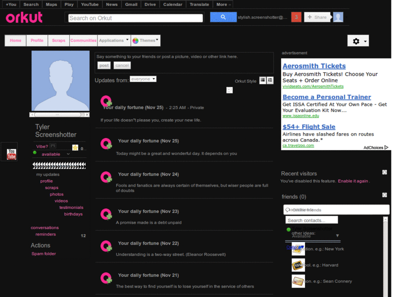Click the Search contacts field
The width and height of the screenshot is (396, 297).
pos(312,220)
